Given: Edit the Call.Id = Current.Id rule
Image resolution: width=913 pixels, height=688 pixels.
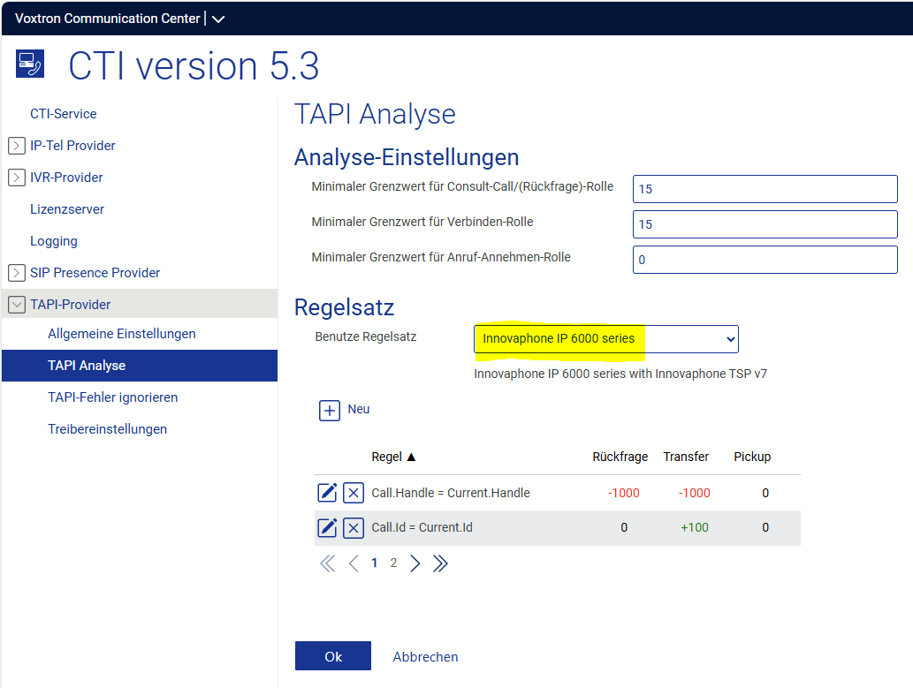Looking at the screenshot, I should 327,528.
